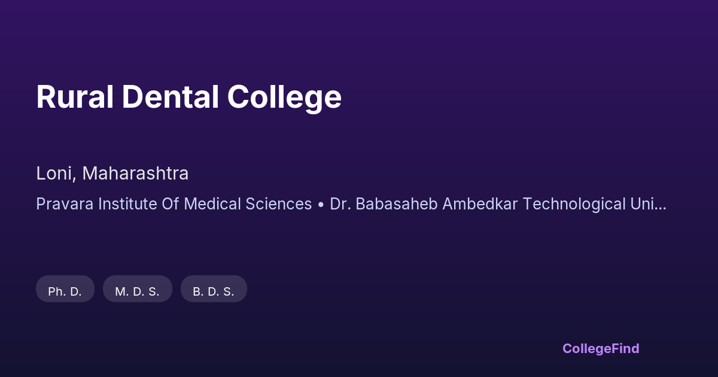The image size is (718, 377).
Task: Click the Ph. D. course pill
Action: (x=65, y=291)
